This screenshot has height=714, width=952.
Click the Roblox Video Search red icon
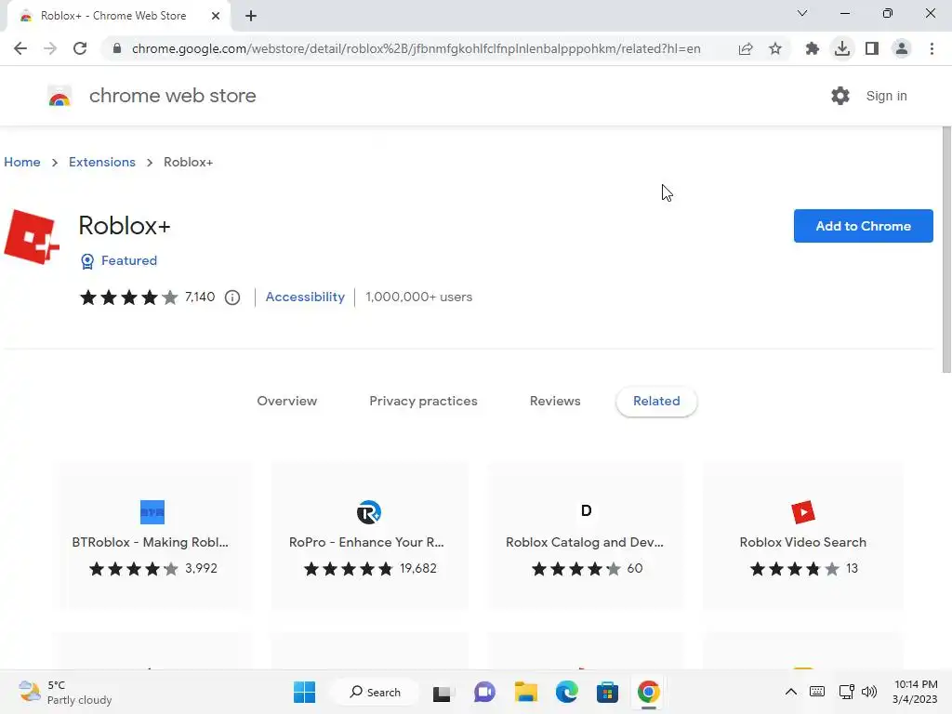click(x=803, y=512)
